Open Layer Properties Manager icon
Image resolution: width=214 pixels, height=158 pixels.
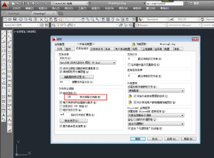tap(53, 25)
